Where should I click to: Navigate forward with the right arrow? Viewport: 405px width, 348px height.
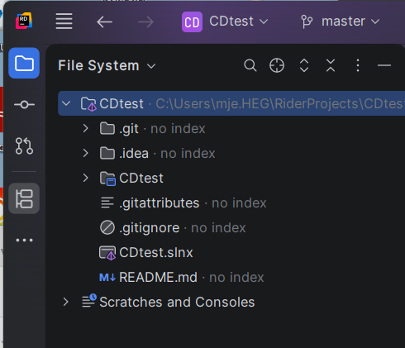click(145, 21)
